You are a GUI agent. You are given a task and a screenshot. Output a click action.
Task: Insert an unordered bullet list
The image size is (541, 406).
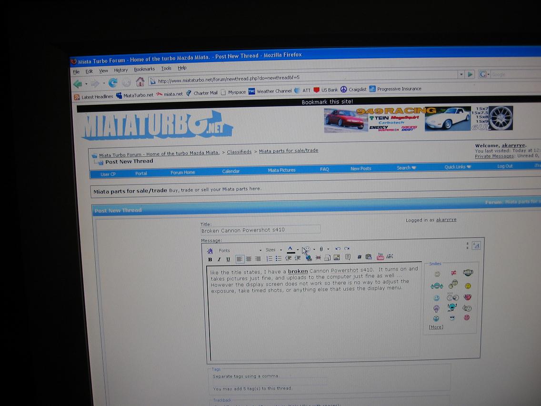point(278,258)
